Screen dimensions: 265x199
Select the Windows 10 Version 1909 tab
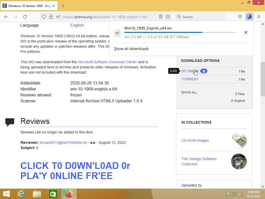click(x=29, y=6)
